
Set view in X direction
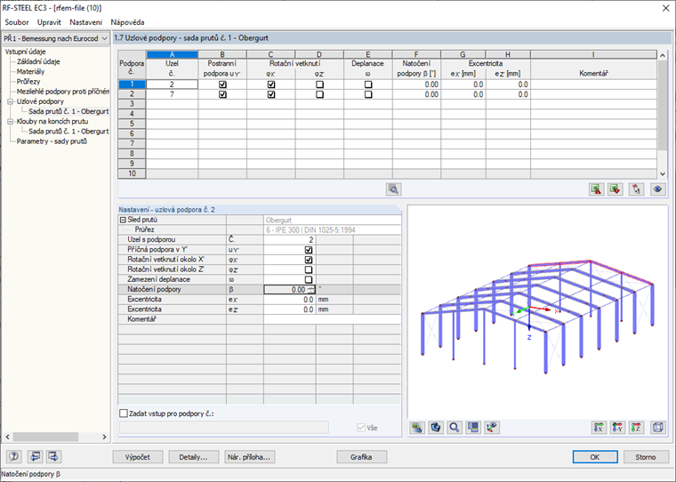tap(599, 427)
